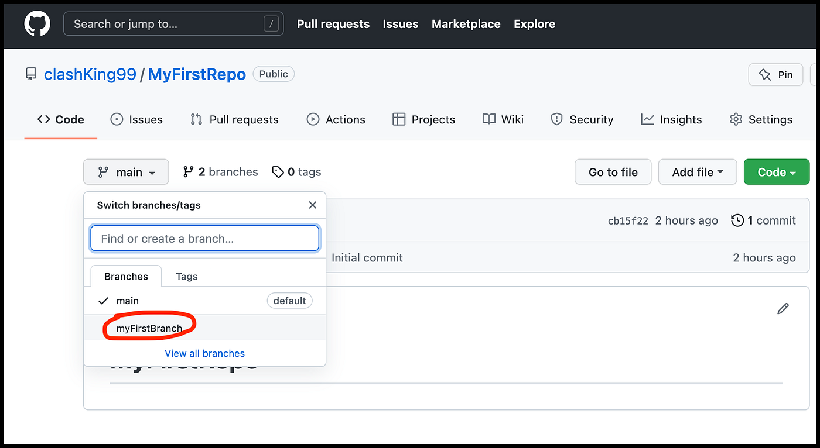Click the Pin button's pushpin icon
The height and width of the screenshot is (448, 820).
764,75
